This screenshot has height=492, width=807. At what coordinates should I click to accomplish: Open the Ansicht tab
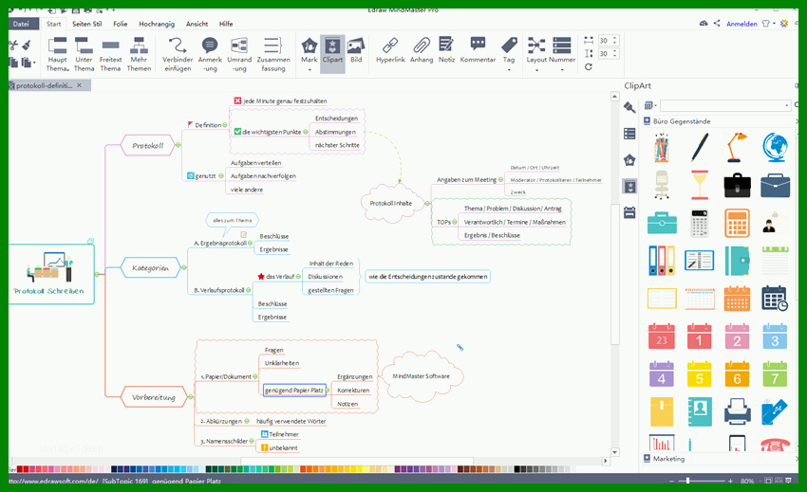197,24
